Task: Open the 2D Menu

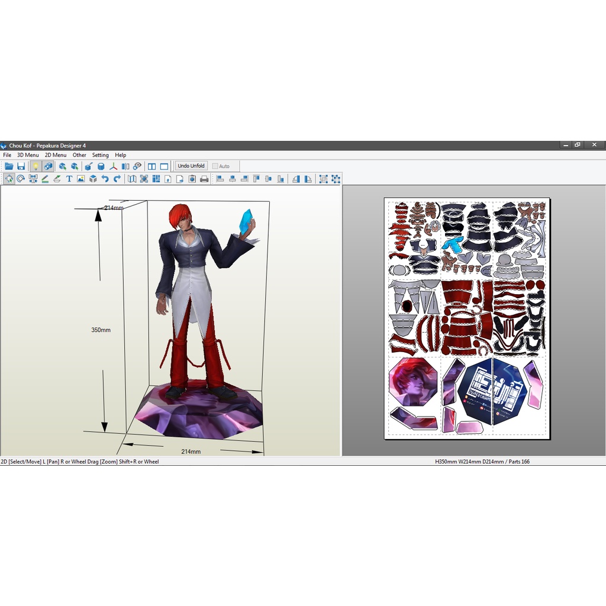Action: click(x=55, y=154)
